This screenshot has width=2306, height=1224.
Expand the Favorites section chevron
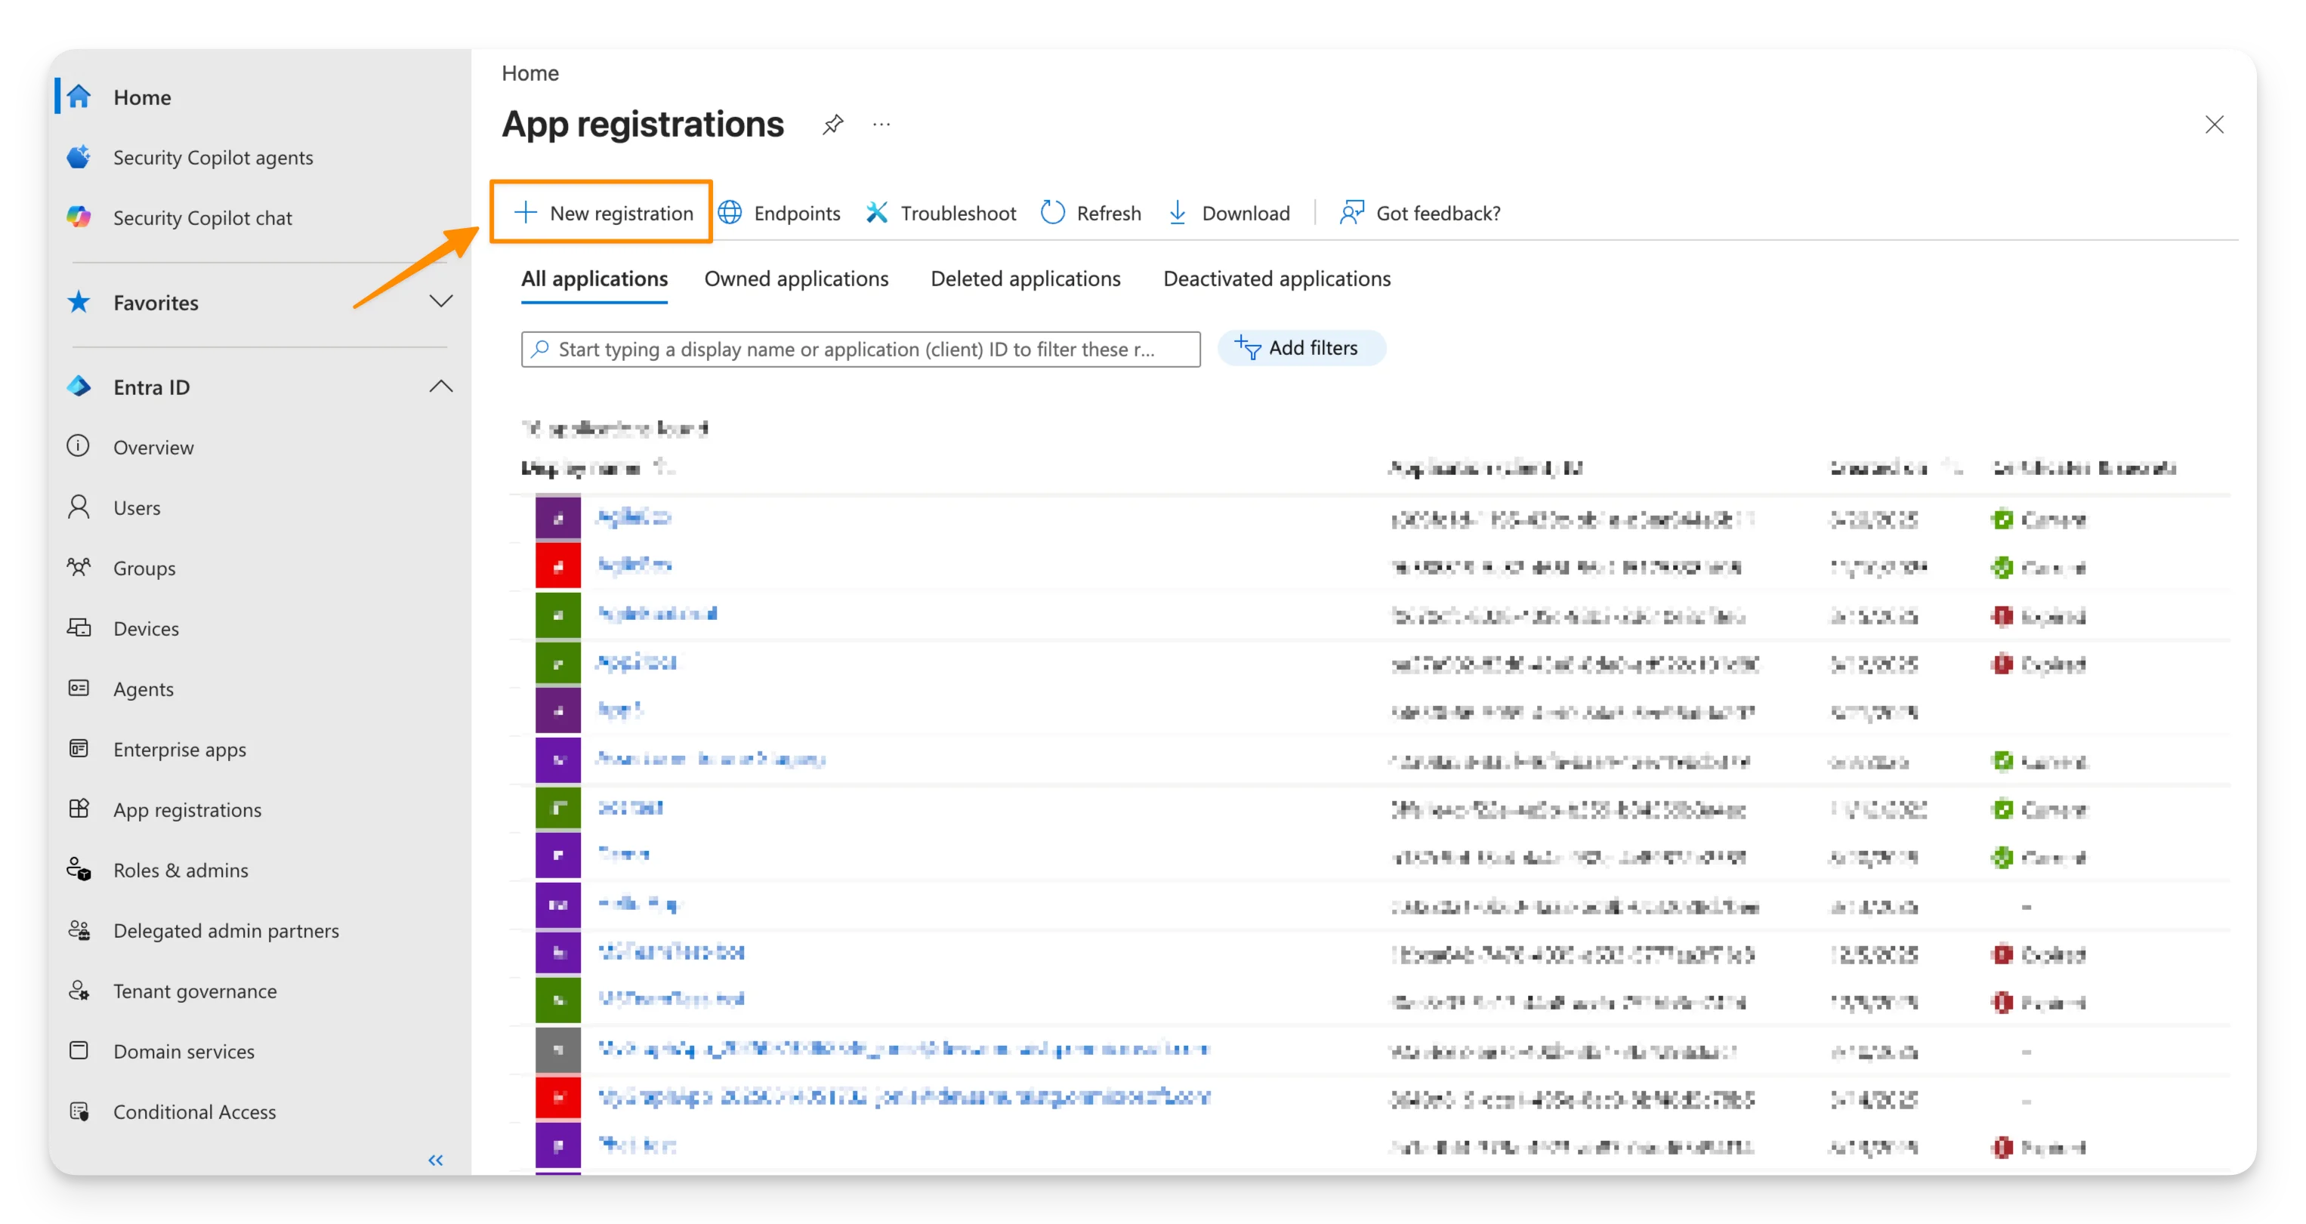(440, 301)
